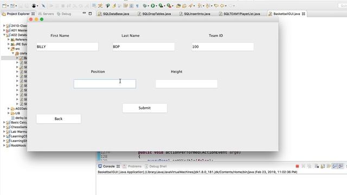This screenshot has height=195, width=347.
Task: Switch to the SQLDataBase.java editor tab
Action: pyautogui.click(x=113, y=14)
